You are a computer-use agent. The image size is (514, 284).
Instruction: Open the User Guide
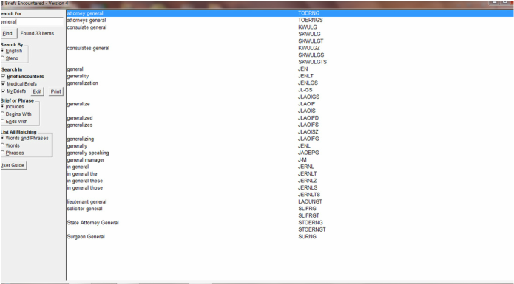[13, 165]
